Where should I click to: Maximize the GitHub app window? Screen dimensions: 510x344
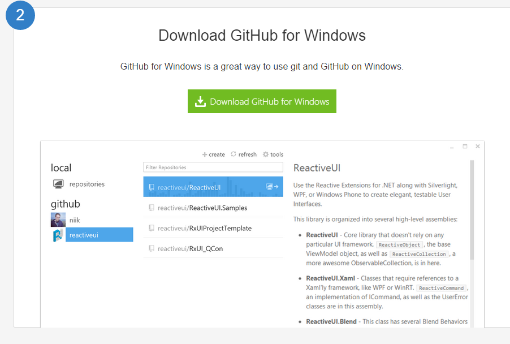(465, 147)
